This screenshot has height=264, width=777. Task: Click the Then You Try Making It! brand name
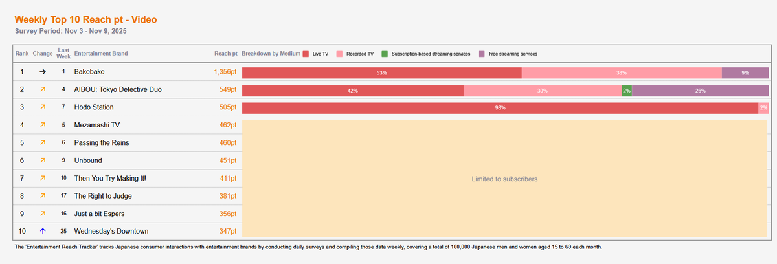click(110, 178)
